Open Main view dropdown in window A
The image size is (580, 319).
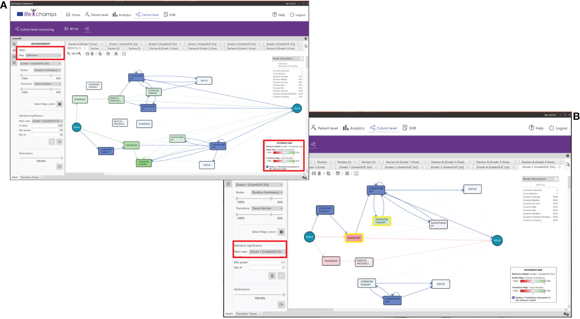(47, 121)
